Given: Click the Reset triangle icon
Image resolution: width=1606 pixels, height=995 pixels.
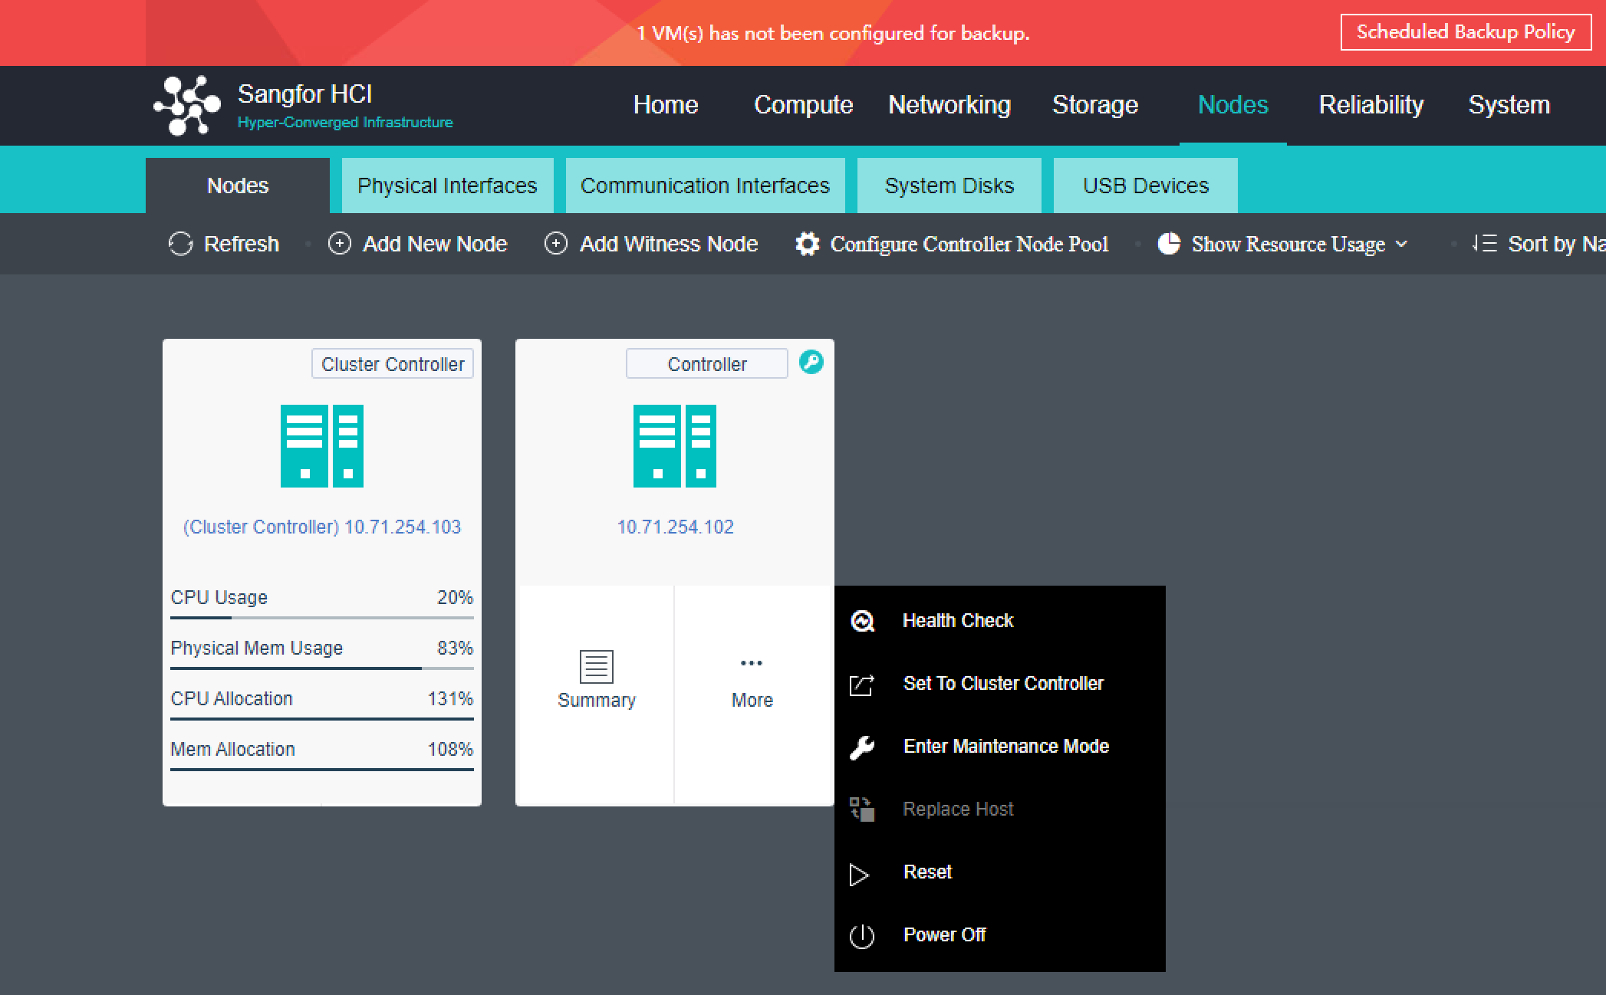Looking at the screenshot, I should tap(859, 874).
